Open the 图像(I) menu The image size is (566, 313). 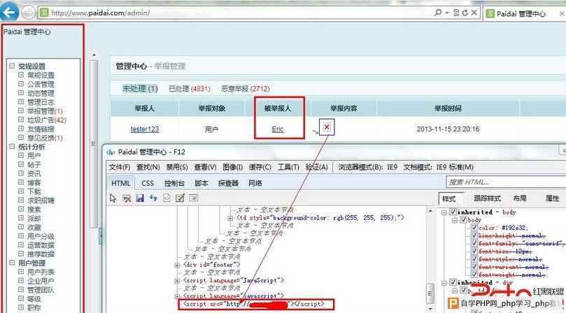click(233, 167)
